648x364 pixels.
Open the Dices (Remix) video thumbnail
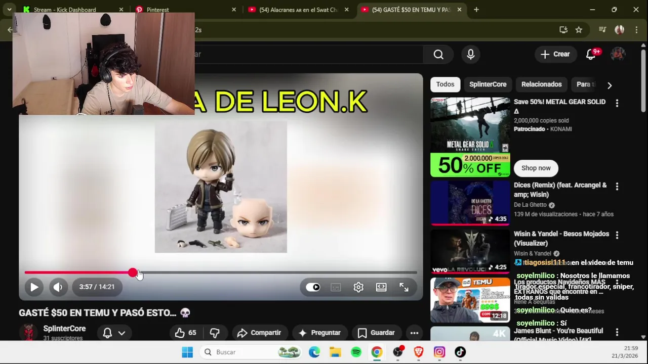pyautogui.click(x=470, y=203)
